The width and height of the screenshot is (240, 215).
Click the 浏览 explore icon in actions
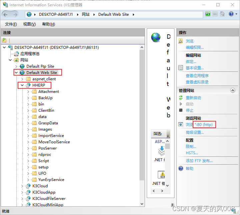(x=181, y=41)
